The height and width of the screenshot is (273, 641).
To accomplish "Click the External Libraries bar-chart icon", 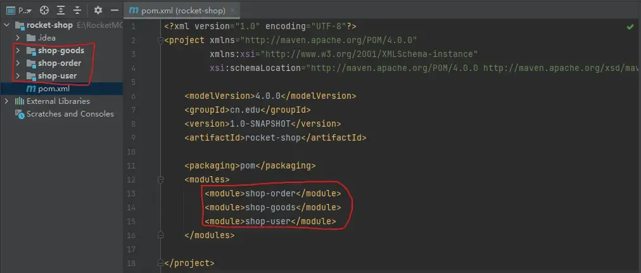I will pos(20,101).
